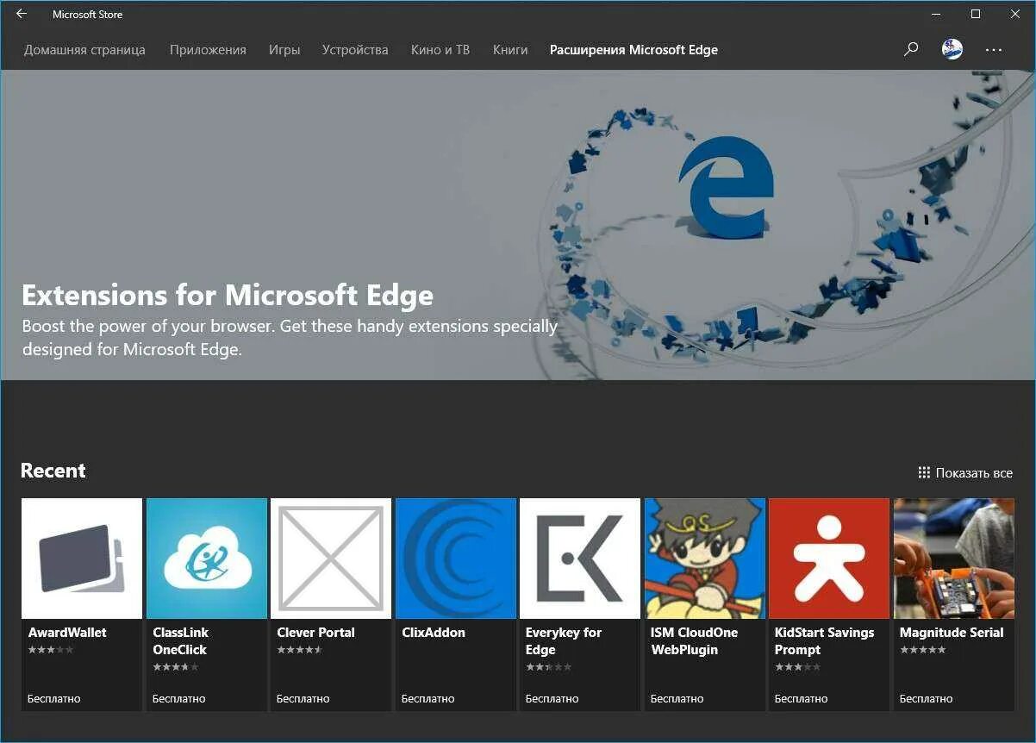Screen dimensions: 1036x743
Task: Click Бесплатно under ISM CloudOne WebPlugin
Action: tap(677, 698)
